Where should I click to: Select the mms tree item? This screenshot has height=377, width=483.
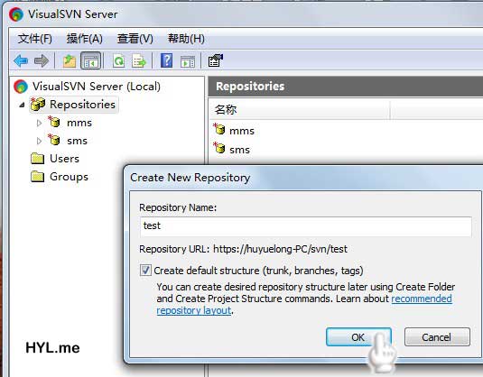79,123
